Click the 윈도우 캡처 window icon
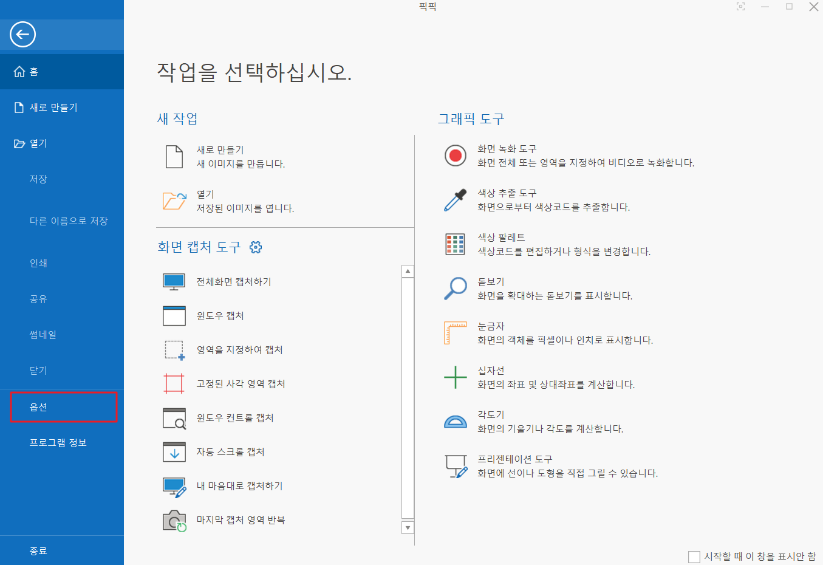823x565 pixels. (x=174, y=316)
